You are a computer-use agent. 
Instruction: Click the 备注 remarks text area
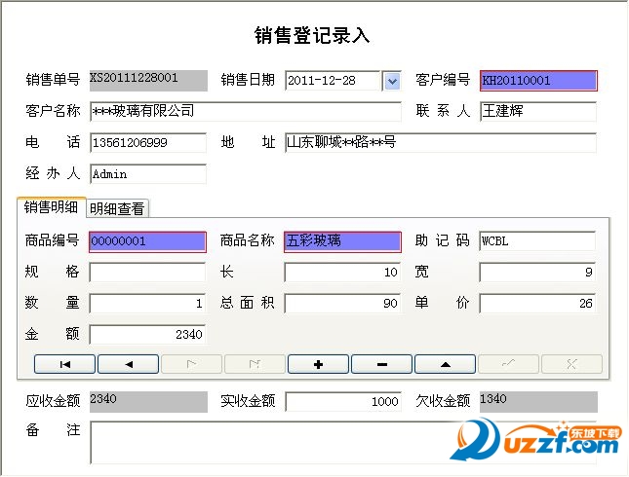click(343, 443)
